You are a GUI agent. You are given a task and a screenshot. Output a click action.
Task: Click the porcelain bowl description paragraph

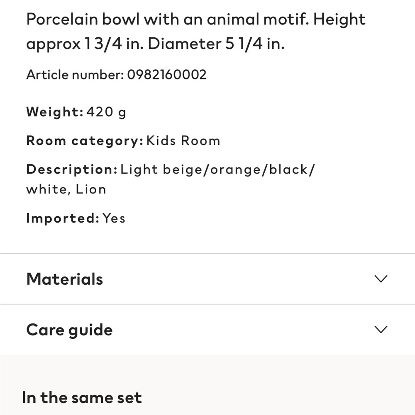tap(196, 31)
